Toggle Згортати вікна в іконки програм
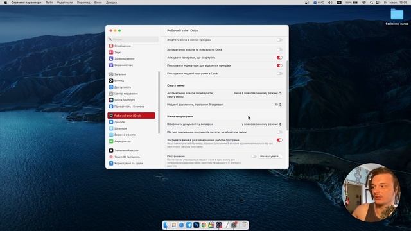Viewport: 411px width, 231px height. (x=279, y=40)
